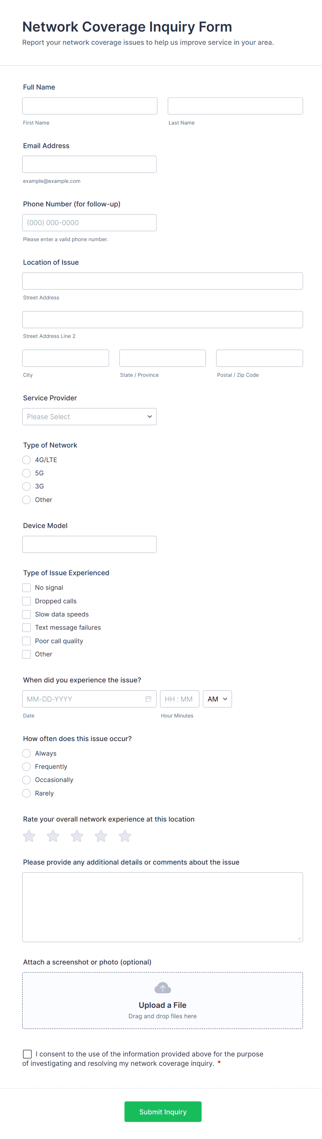Check the Slow data speeds option
This screenshot has width=322, height=1139.
[x=26, y=614]
